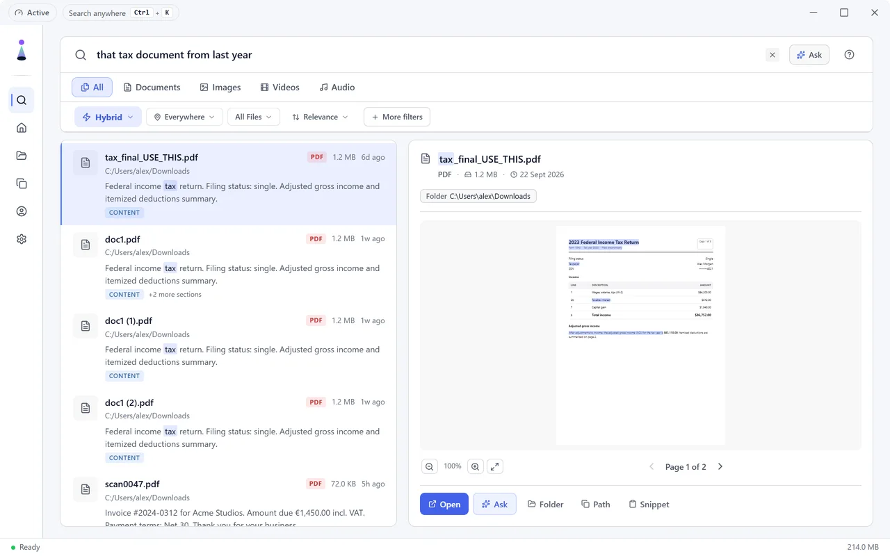Zoom in the document preview
The image size is (890, 556).
pos(475,466)
